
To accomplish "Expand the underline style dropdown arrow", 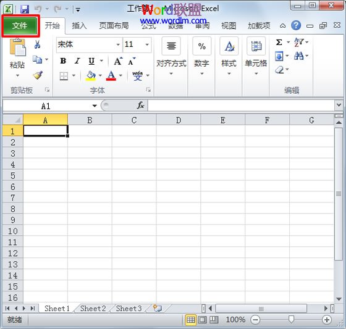I will point(101,60).
